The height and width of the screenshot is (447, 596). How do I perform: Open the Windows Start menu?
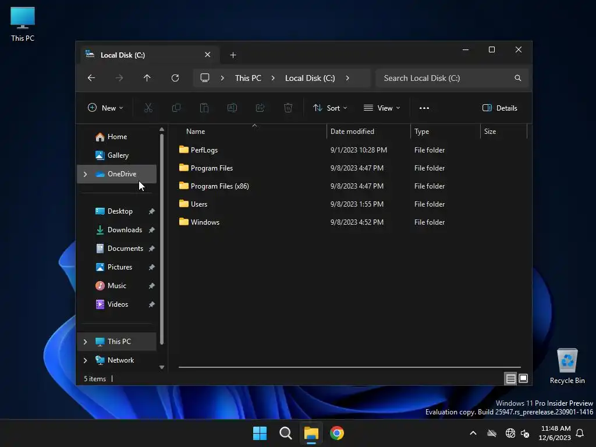click(260, 433)
